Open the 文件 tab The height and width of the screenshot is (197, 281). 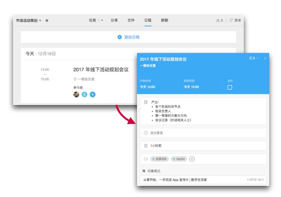131,20
